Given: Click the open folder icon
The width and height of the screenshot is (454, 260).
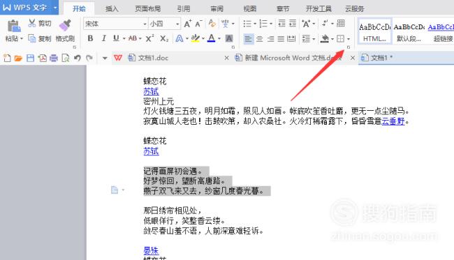Looking at the screenshot, I should (18, 58).
